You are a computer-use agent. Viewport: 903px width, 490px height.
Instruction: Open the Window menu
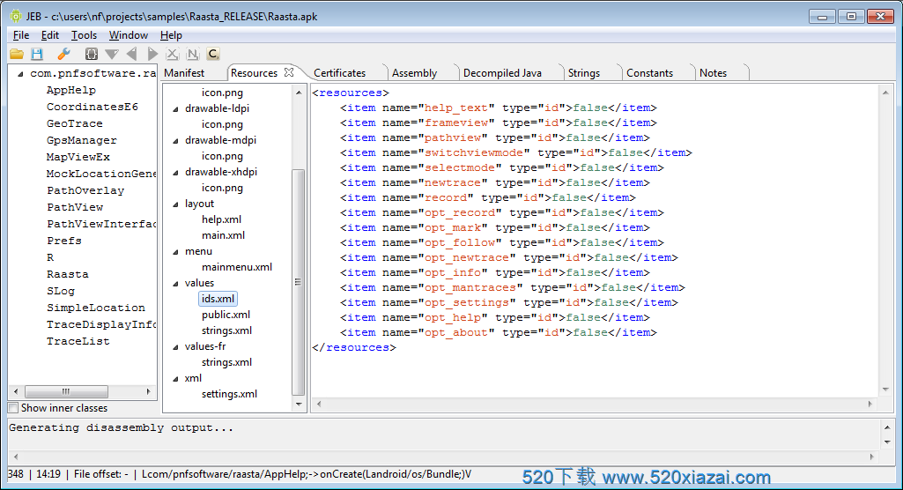129,35
